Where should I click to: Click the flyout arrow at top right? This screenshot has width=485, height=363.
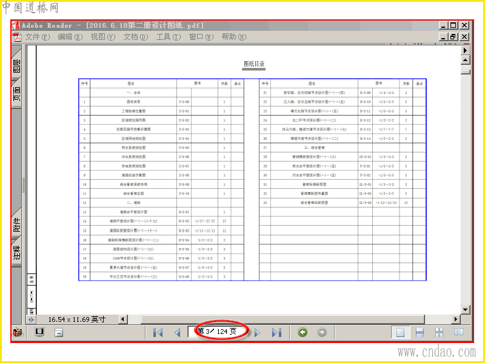(466, 50)
